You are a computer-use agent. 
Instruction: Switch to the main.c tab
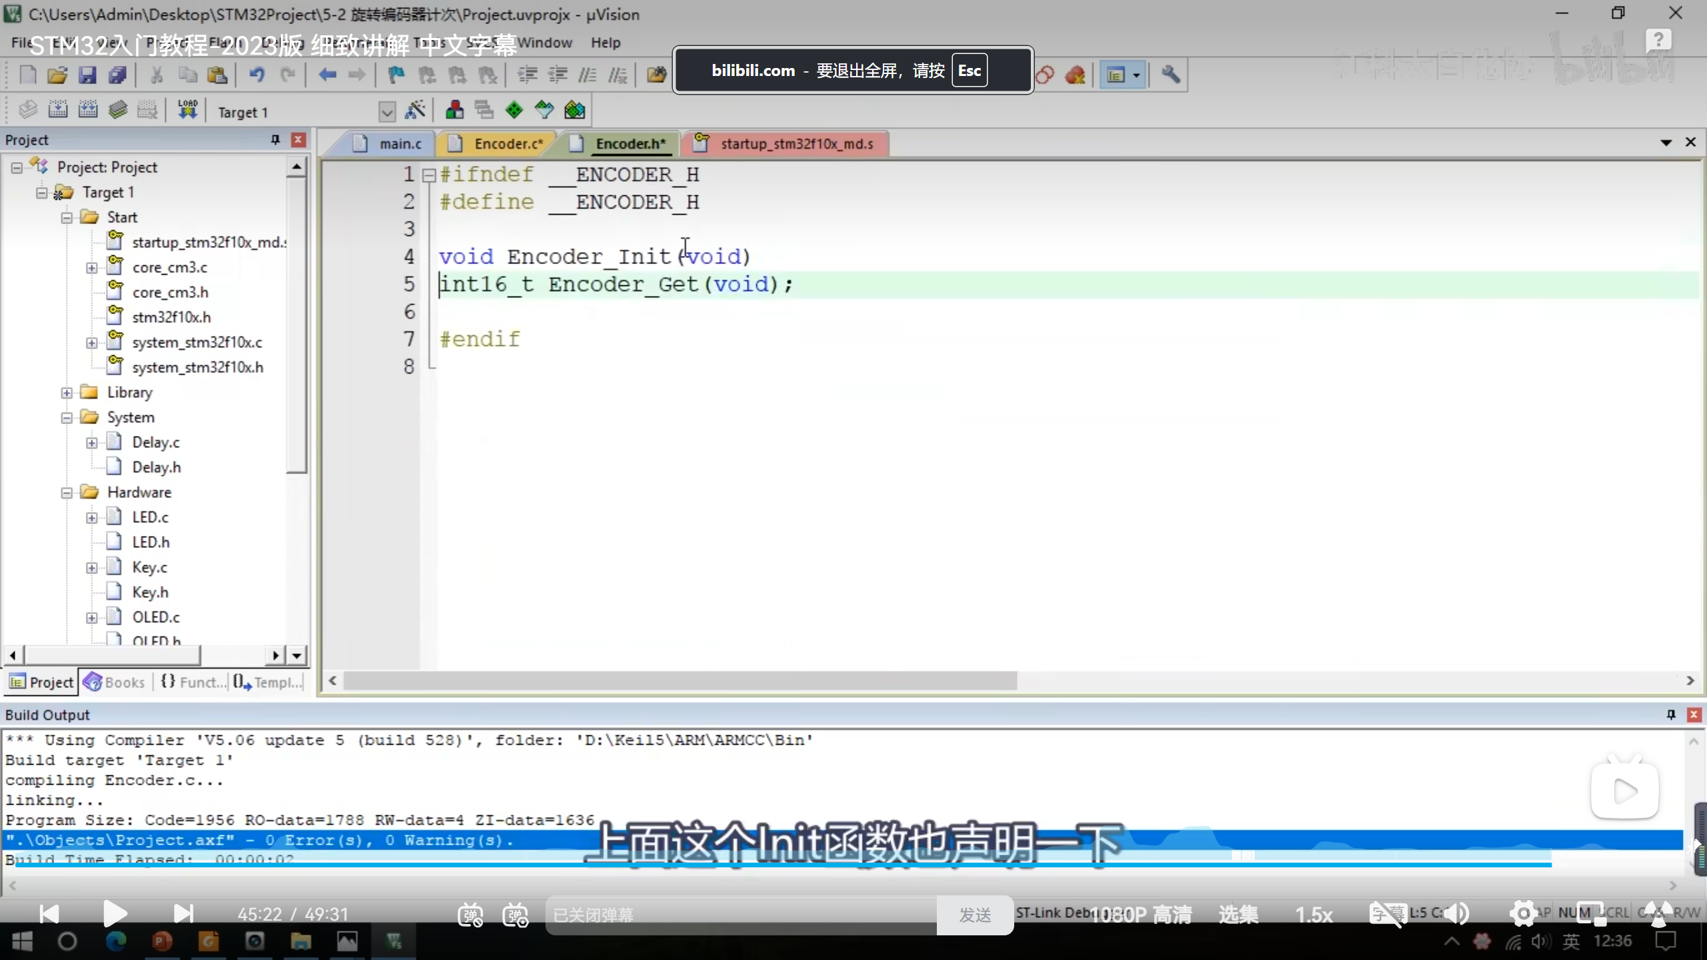(400, 144)
